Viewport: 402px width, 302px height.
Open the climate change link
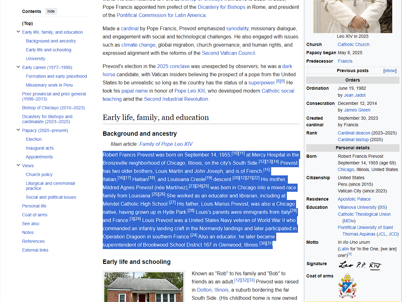[138, 45]
